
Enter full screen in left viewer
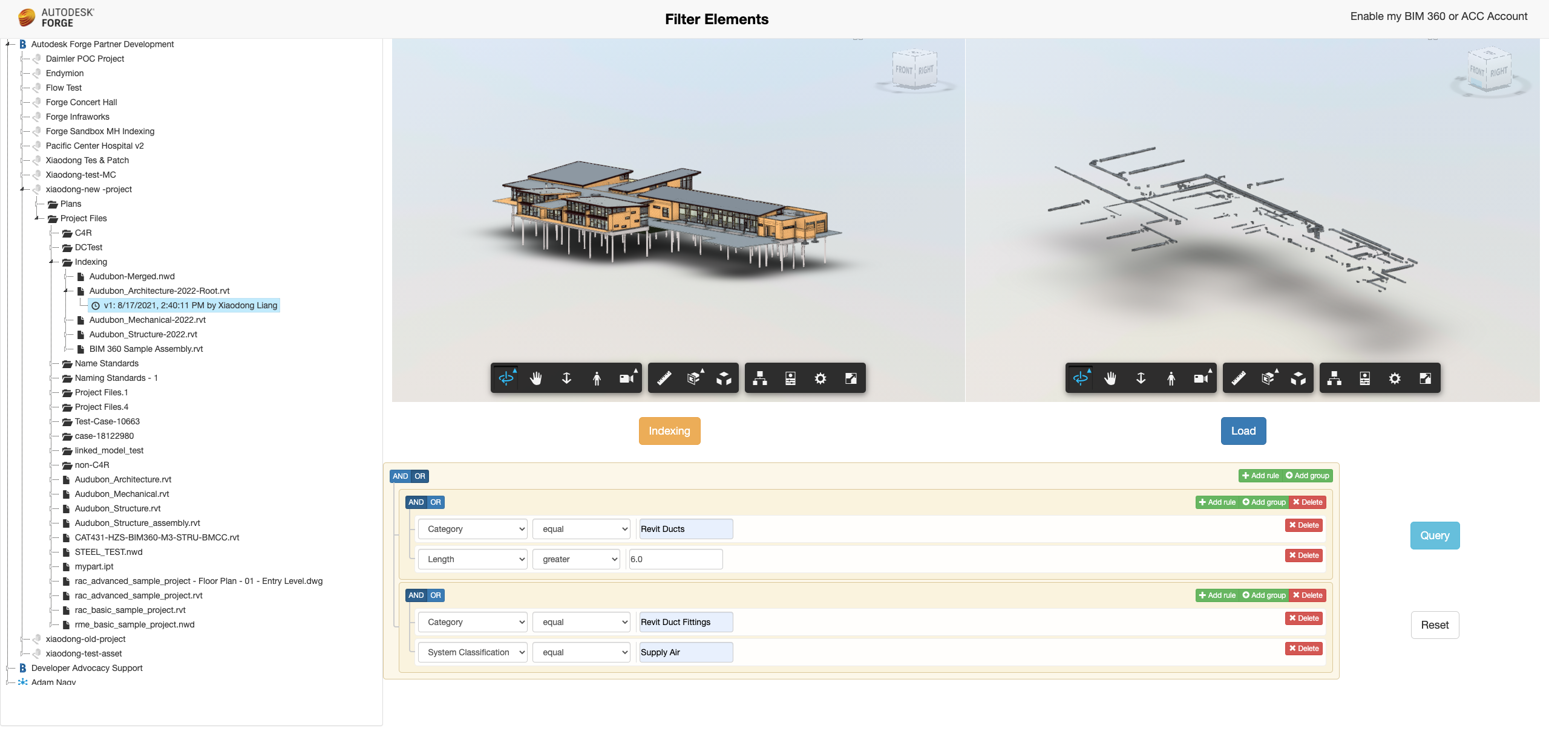tap(850, 378)
